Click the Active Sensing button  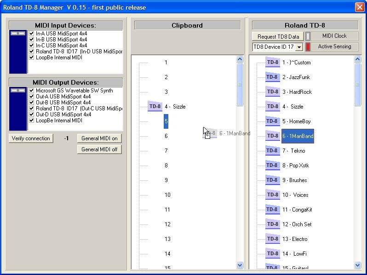(334, 46)
